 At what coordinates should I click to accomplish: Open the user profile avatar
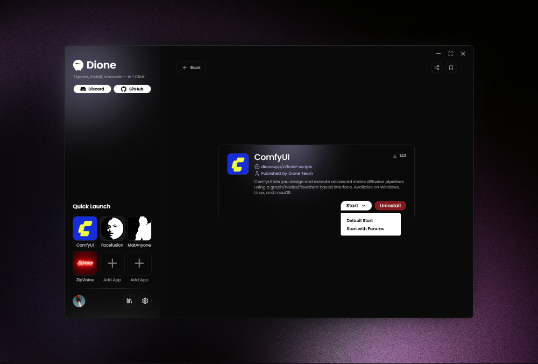coord(79,301)
